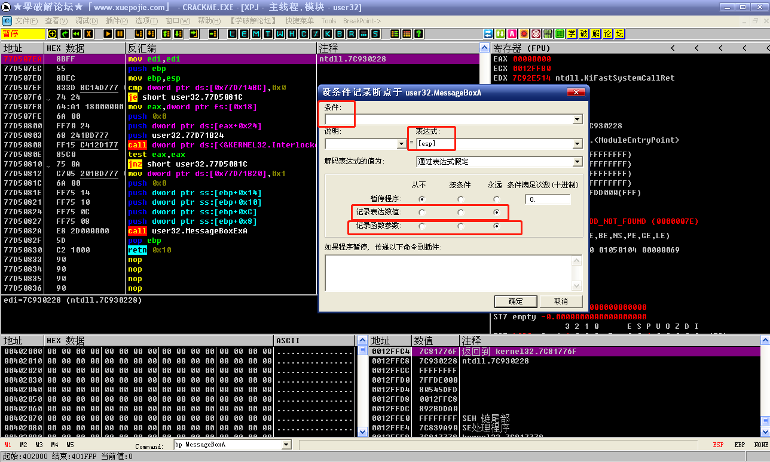Open Threads window with the T icon

coord(268,34)
